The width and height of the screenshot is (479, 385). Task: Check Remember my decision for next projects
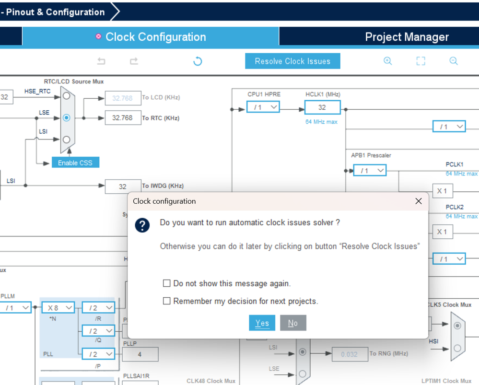click(x=166, y=301)
